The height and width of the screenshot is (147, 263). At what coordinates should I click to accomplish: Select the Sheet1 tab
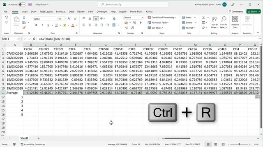[24, 138]
